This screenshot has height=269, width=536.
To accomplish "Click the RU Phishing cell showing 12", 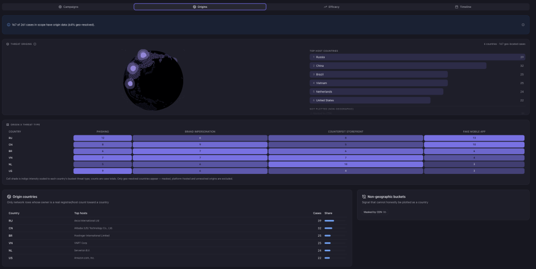I will point(103,138).
